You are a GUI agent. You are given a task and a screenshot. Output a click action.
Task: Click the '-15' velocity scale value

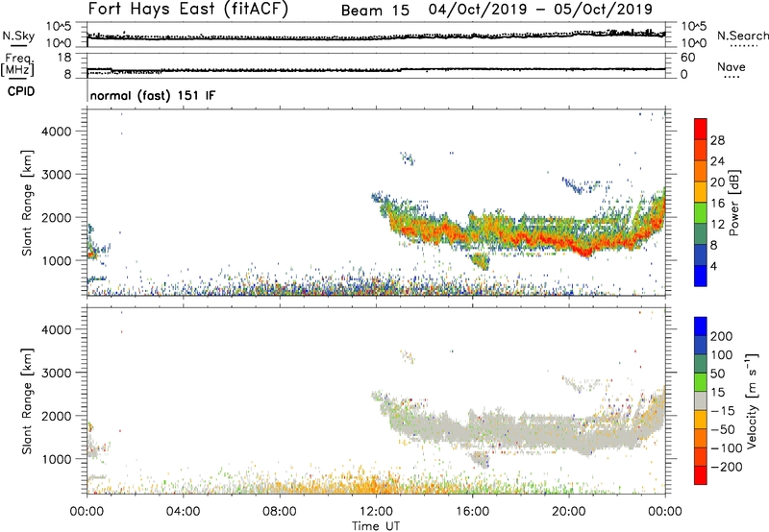point(723,410)
